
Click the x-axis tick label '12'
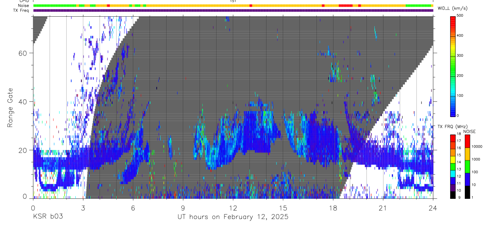(233, 208)
